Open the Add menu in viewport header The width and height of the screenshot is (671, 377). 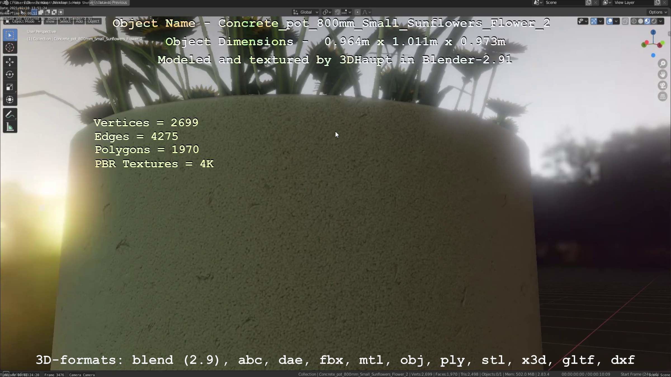[79, 21]
